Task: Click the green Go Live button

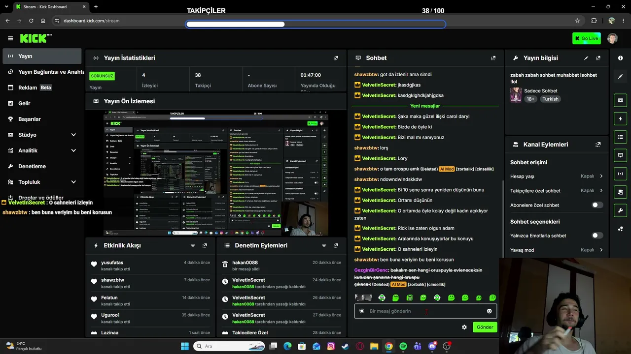Action: pyautogui.click(x=587, y=38)
